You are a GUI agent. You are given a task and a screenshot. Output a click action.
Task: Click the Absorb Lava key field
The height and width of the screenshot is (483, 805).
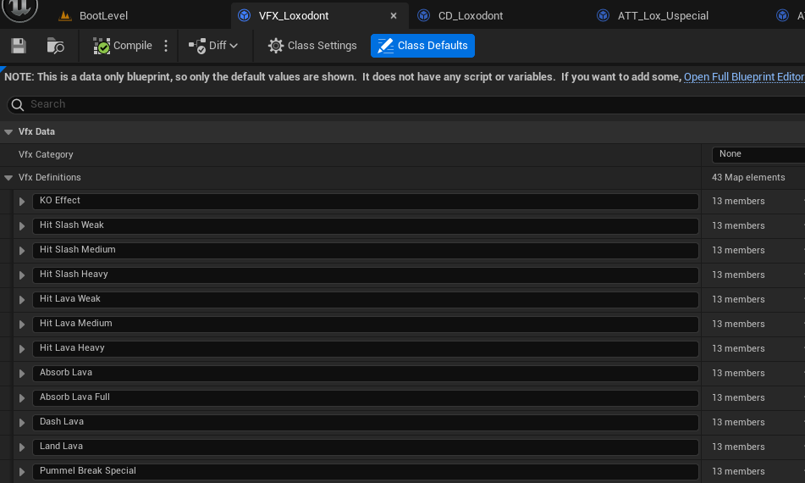365,374
